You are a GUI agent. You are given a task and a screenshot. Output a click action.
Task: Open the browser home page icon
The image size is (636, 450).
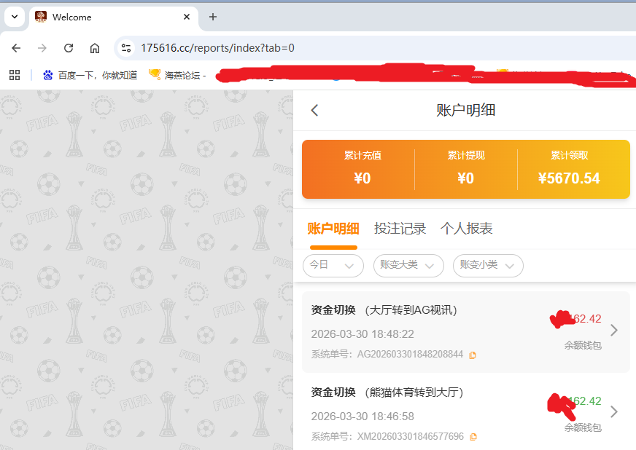click(x=96, y=47)
